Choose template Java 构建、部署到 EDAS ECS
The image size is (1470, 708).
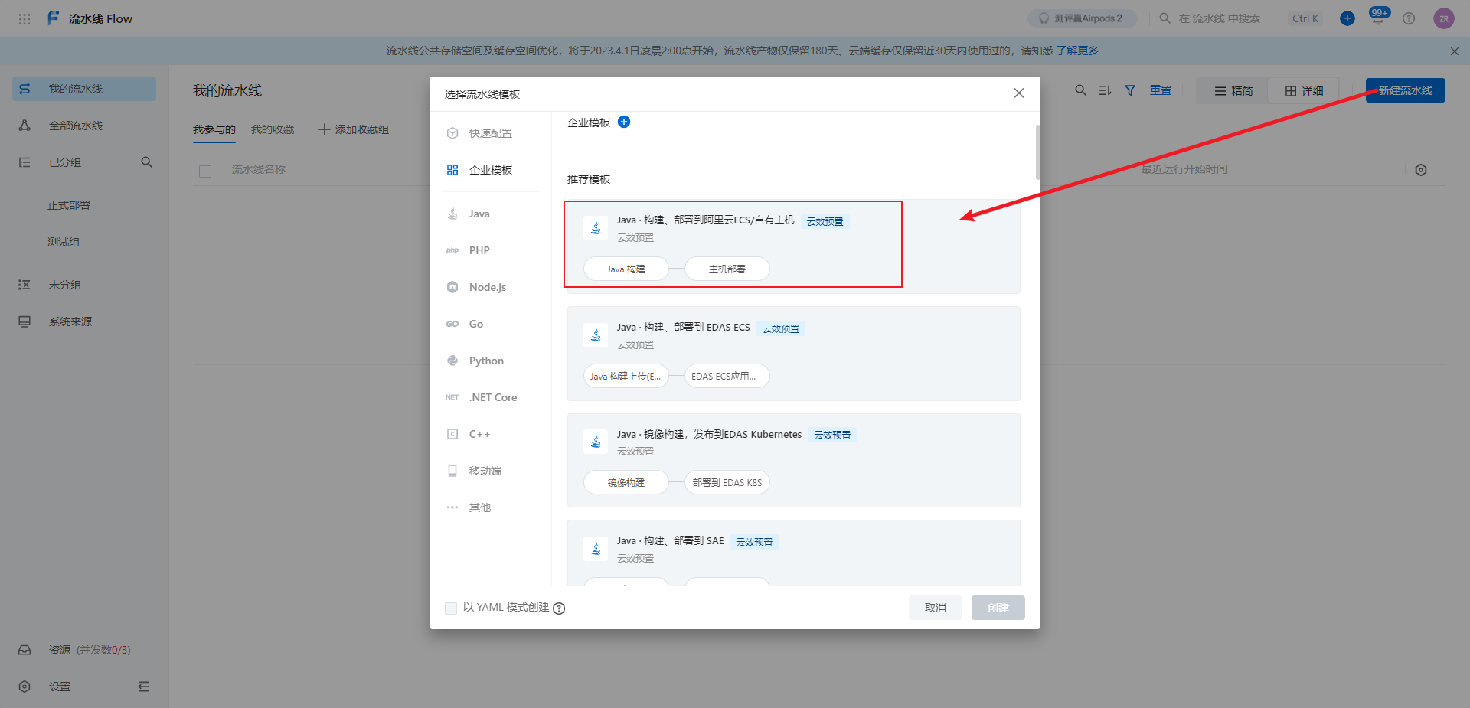(793, 354)
